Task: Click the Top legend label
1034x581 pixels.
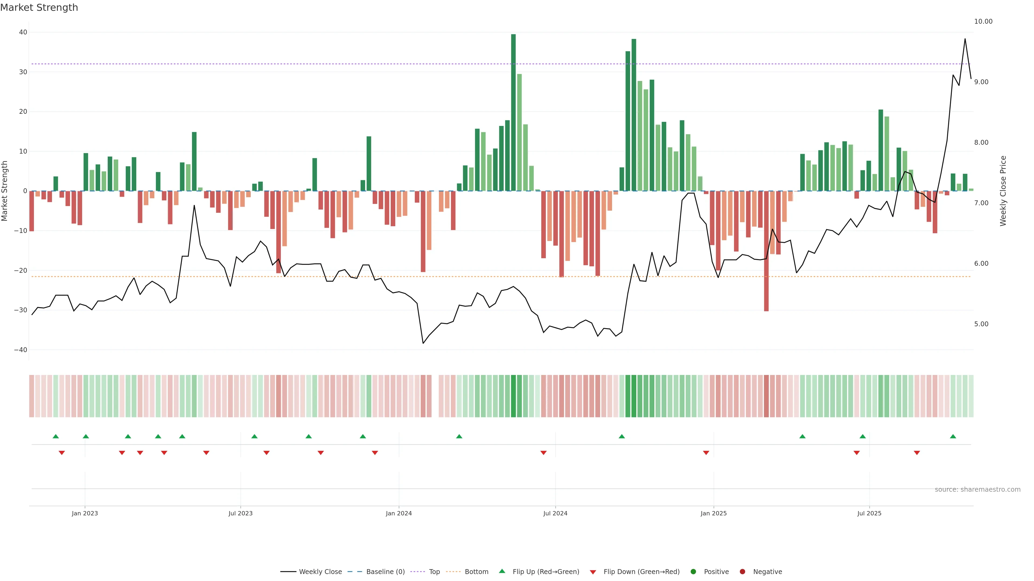Action: click(x=434, y=572)
